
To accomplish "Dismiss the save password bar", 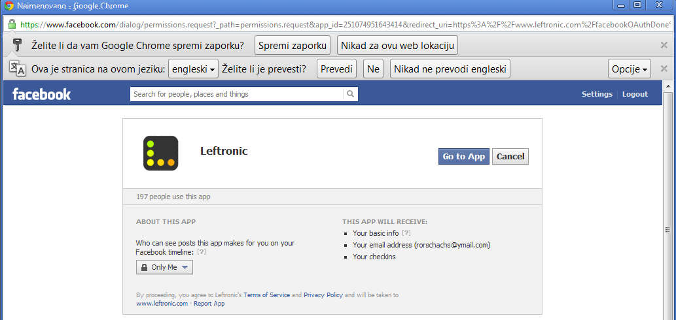I will pyautogui.click(x=664, y=45).
